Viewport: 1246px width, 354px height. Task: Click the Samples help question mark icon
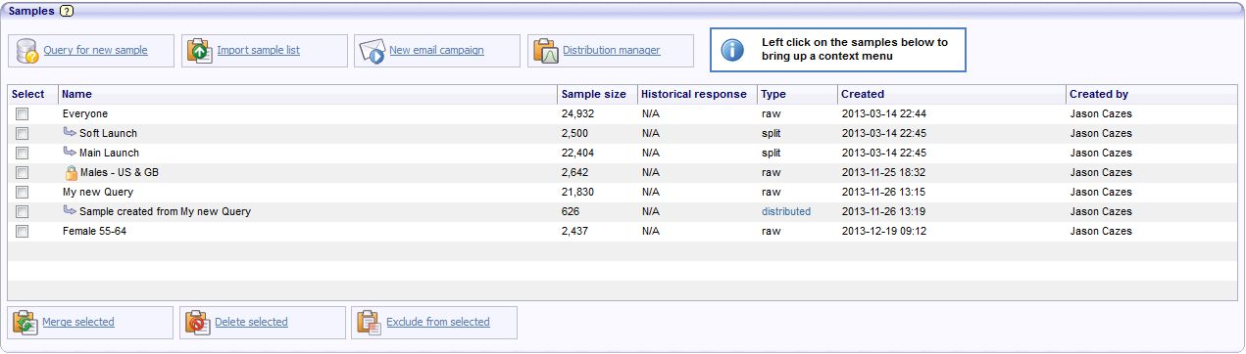tap(66, 10)
